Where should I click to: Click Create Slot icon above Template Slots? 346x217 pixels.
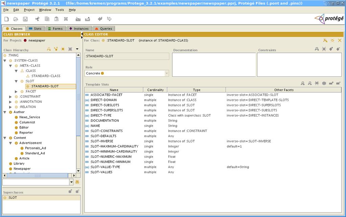(x=317, y=83)
